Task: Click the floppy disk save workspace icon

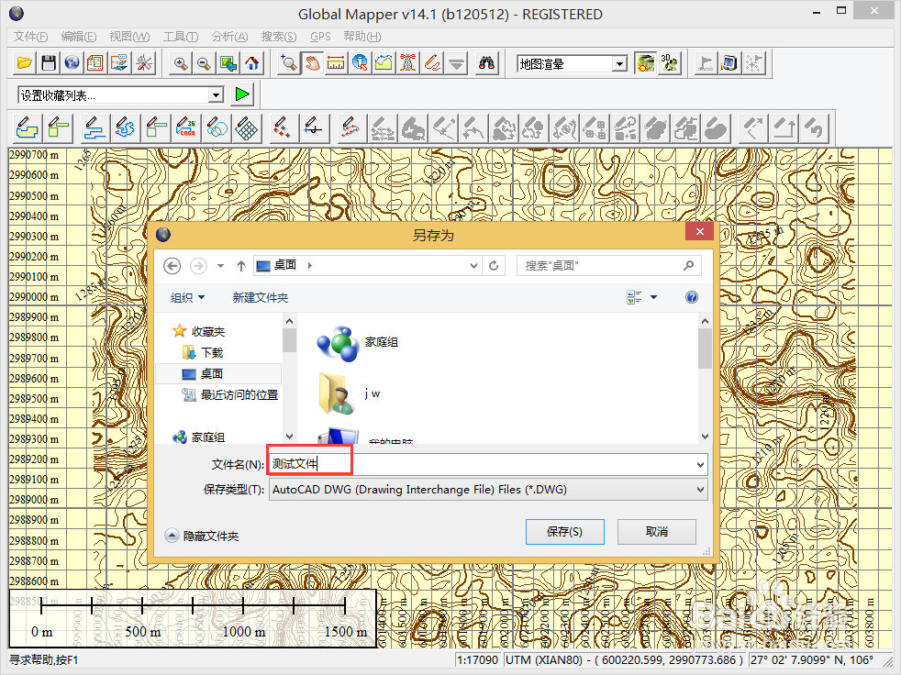Action: pyautogui.click(x=49, y=62)
